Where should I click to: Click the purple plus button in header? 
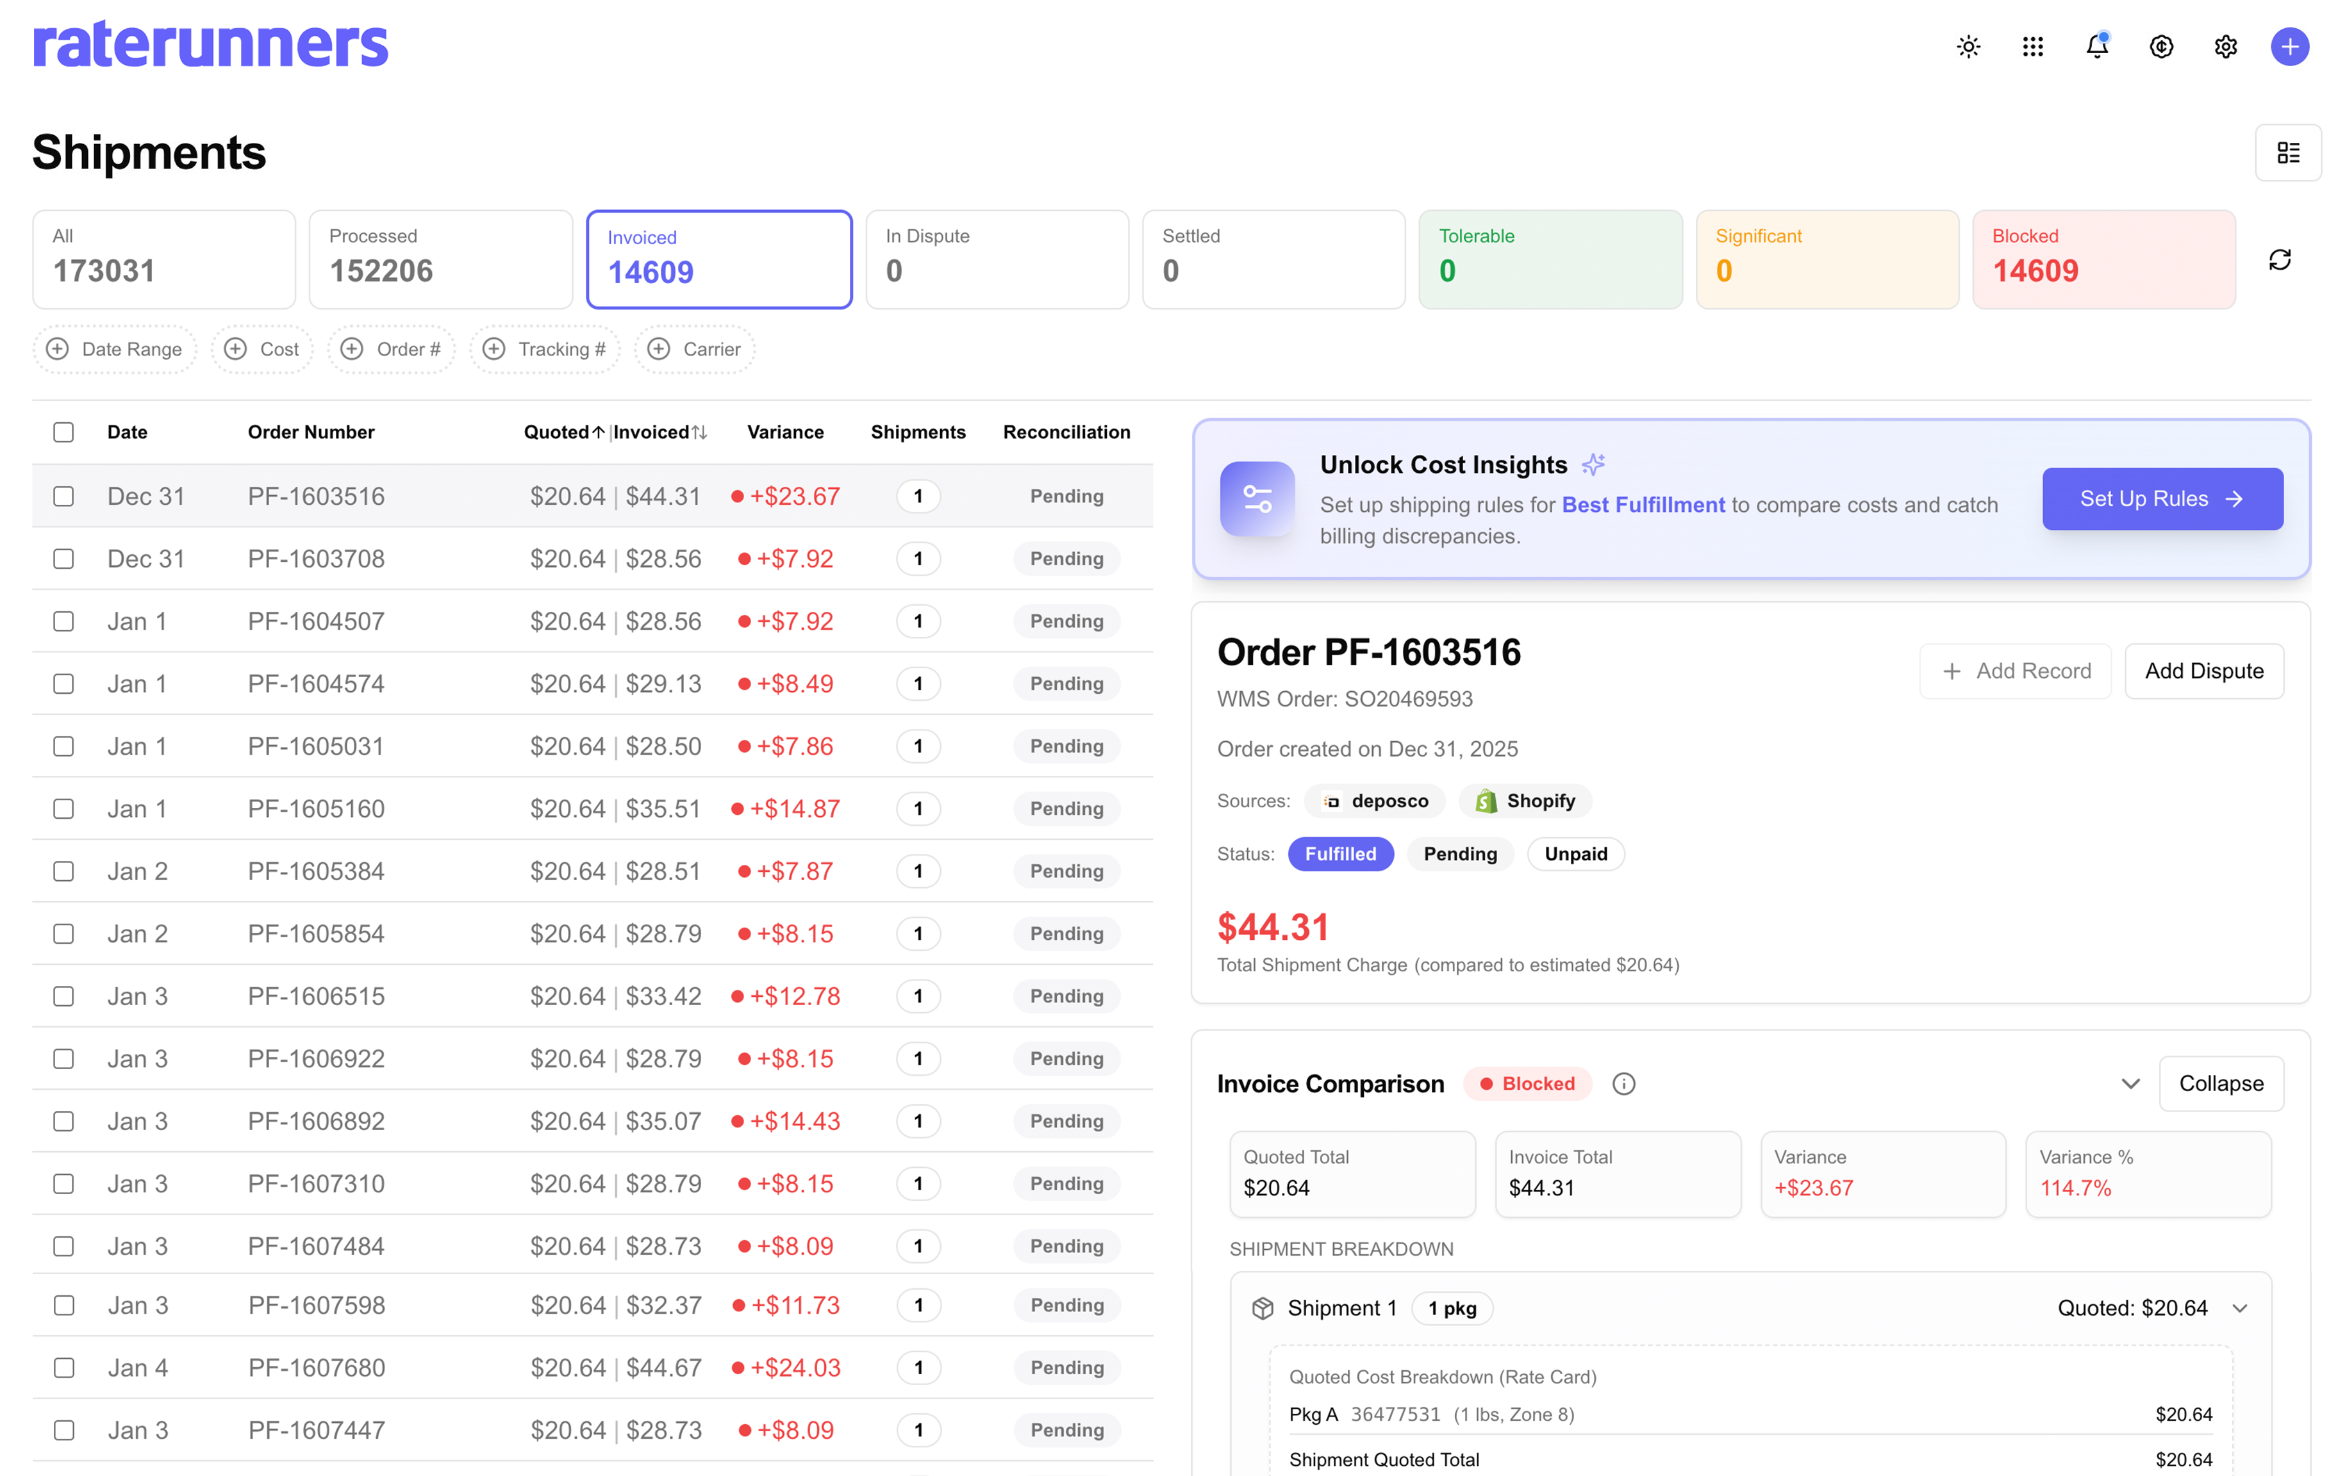2289,47
